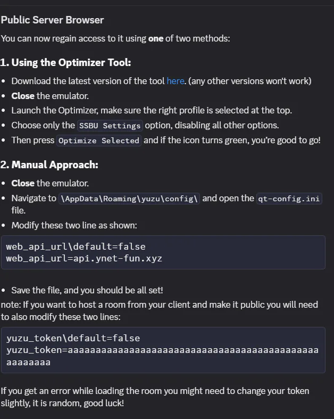Click the 'Launch the Optimizer' bullet text
The height and width of the screenshot is (419, 334).
(x=152, y=110)
